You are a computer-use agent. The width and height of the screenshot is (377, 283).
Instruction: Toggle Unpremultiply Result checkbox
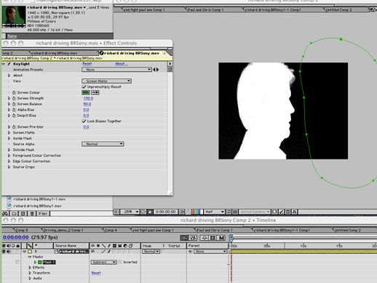[84, 86]
